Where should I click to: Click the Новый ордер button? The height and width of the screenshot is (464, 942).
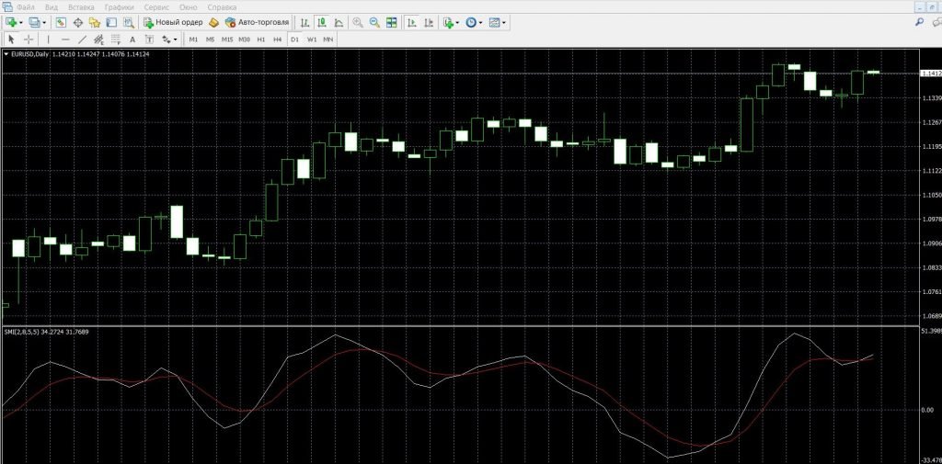pyautogui.click(x=172, y=21)
